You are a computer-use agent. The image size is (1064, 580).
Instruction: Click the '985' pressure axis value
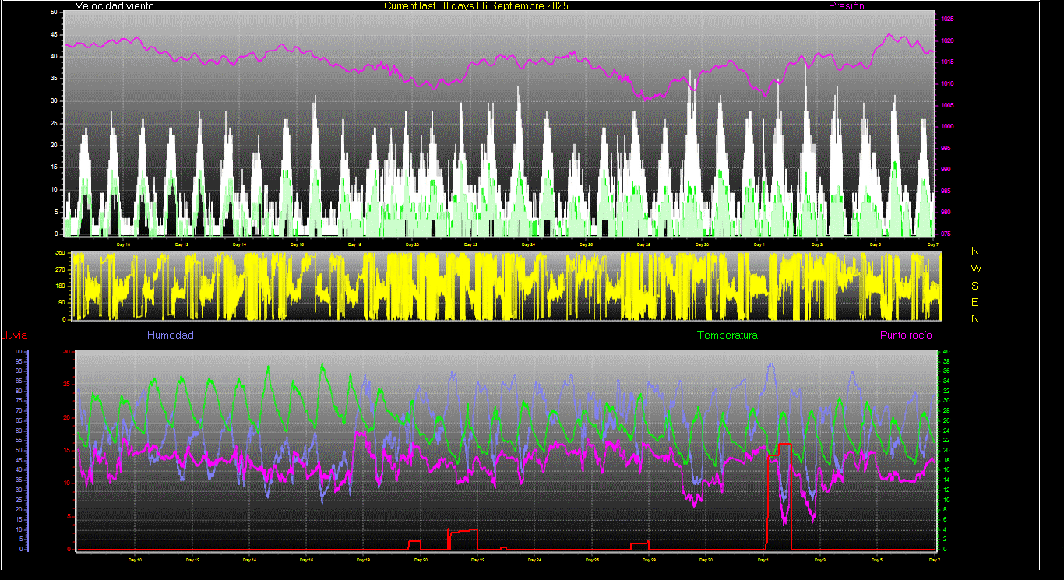click(946, 191)
